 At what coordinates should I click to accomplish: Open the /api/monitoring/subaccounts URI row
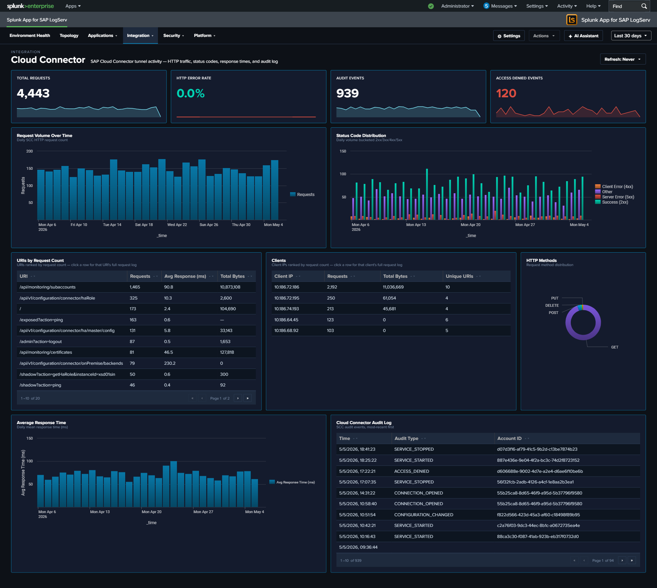tap(136, 287)
